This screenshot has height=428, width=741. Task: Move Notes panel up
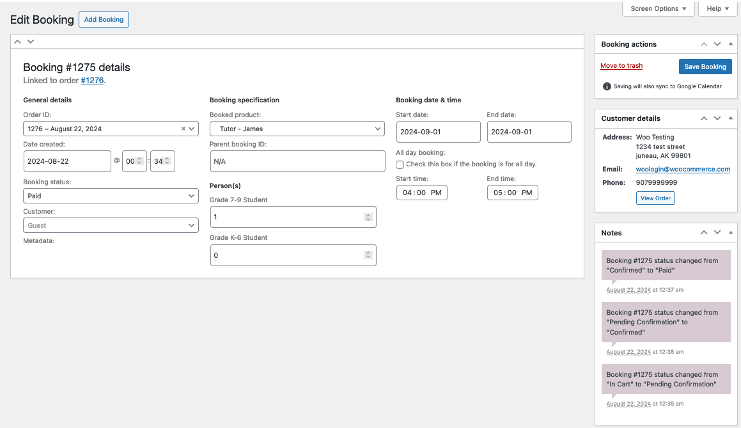coord(704,232)
